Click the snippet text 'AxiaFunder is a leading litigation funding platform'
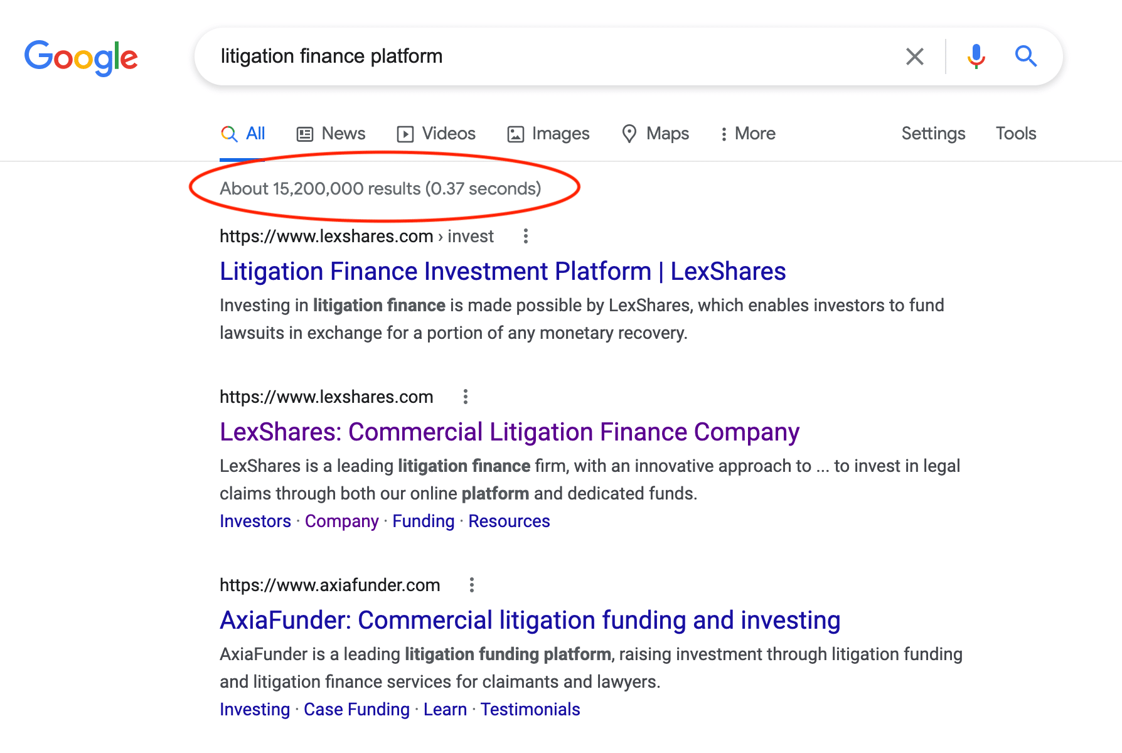 pyautogui.click(x=415, y=654)
